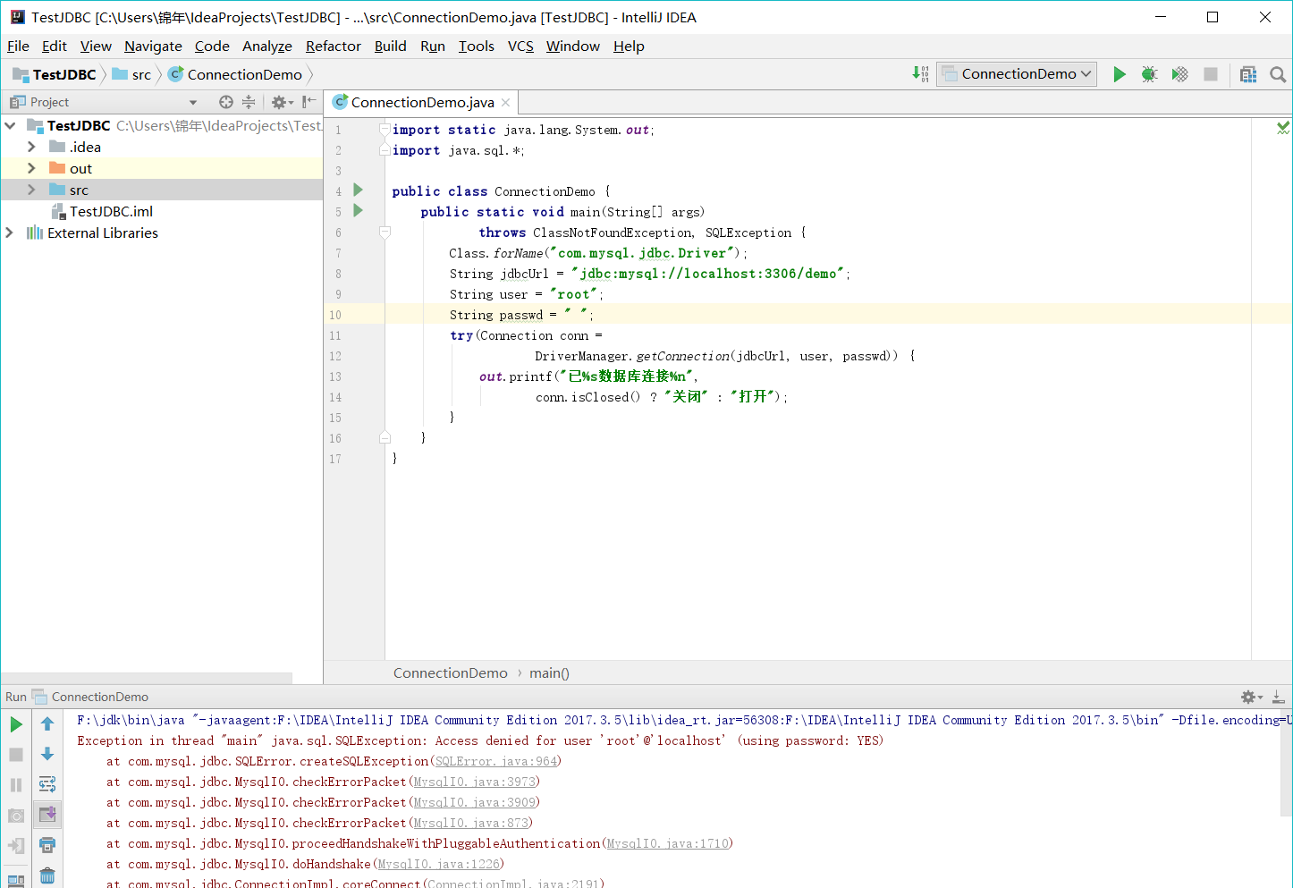Collapse all in Project panel toolbar
Viewport: 1293px width, 888px height.
point(249,102)
